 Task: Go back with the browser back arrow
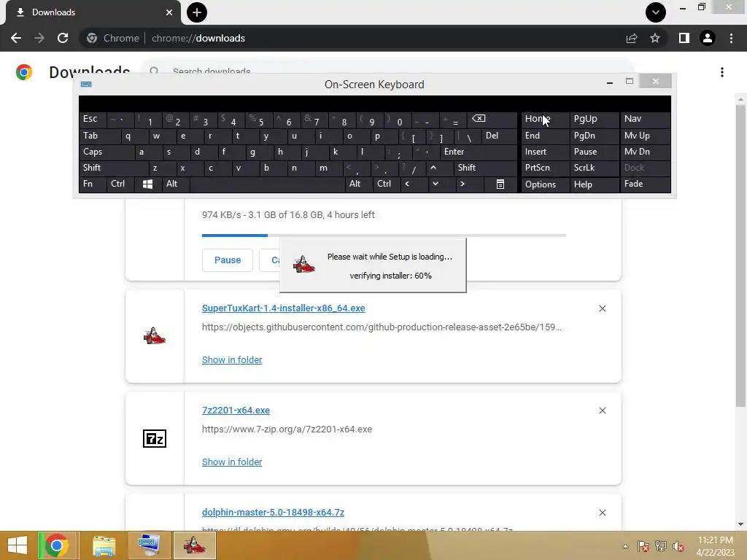coord(16,38)
